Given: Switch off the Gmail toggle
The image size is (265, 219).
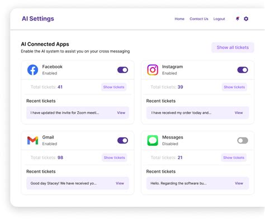Looking at the screenshot, I should point(122,140).
